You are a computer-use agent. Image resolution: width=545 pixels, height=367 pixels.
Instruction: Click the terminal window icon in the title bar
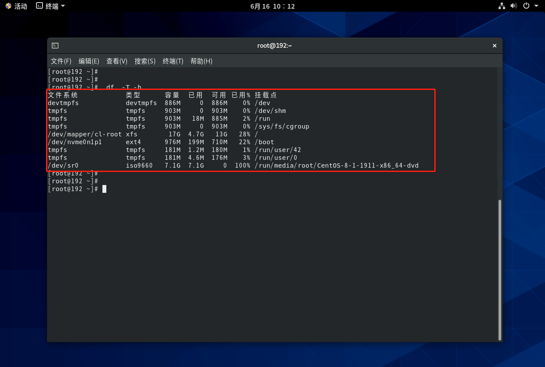(x=55, y=46)
